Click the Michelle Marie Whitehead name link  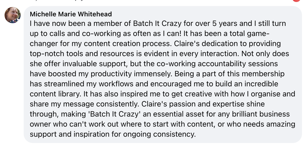click(x=71, y=14)
